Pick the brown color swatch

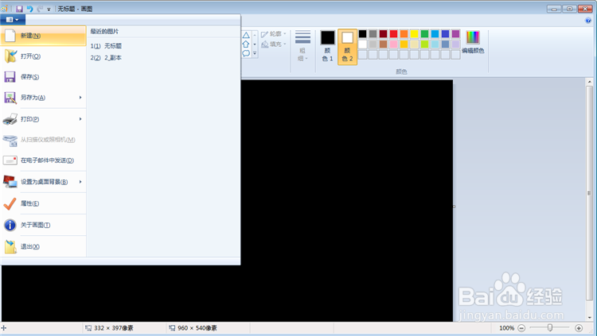(384, 44)
